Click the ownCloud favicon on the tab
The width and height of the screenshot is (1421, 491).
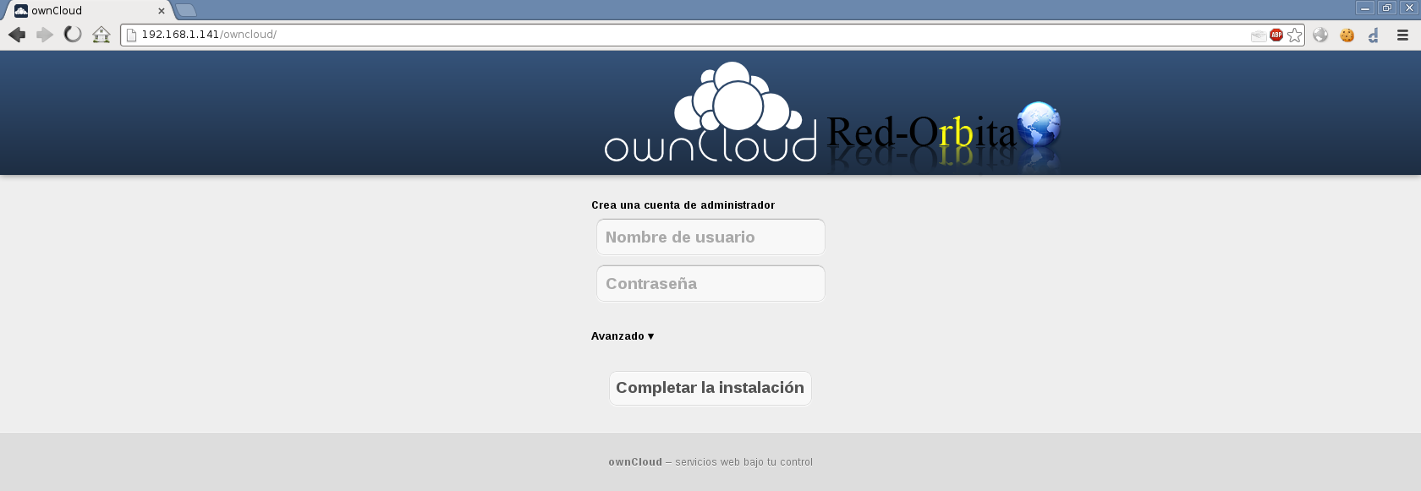21,10
